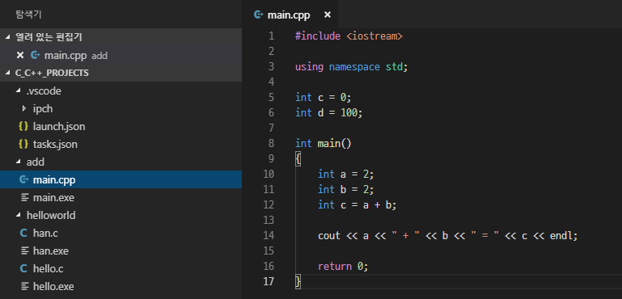Click the JSON braces icon of launch.json
622x299 pixels.
pyautogui.click(x=23, y=127)
